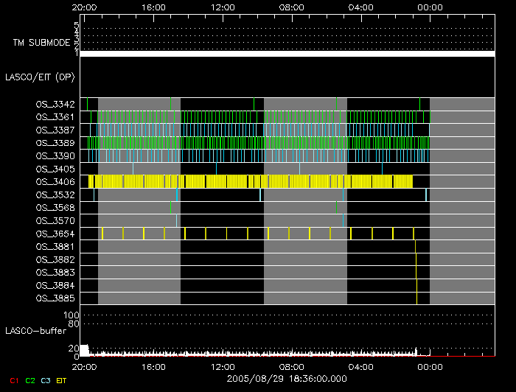
Task: Select the C3 legend label
Action: (46, 379)
